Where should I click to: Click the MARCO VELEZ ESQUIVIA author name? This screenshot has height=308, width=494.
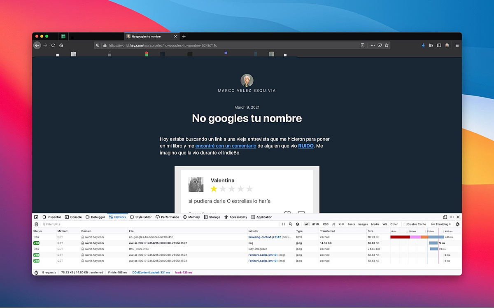click(x=247, y=91)
